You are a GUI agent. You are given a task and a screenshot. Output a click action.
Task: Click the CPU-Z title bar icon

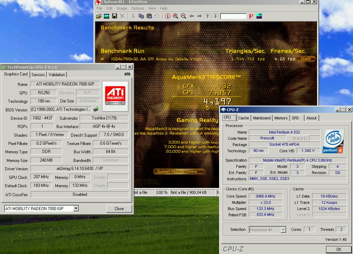pos(223,110)
